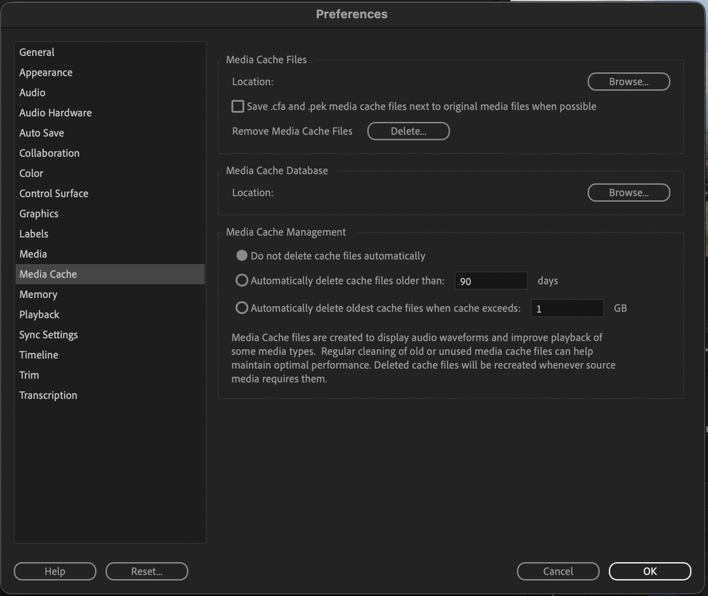The height and width of the screenshot is (596, 708).
Task: Click the cache size GB field
Action: 567,309
